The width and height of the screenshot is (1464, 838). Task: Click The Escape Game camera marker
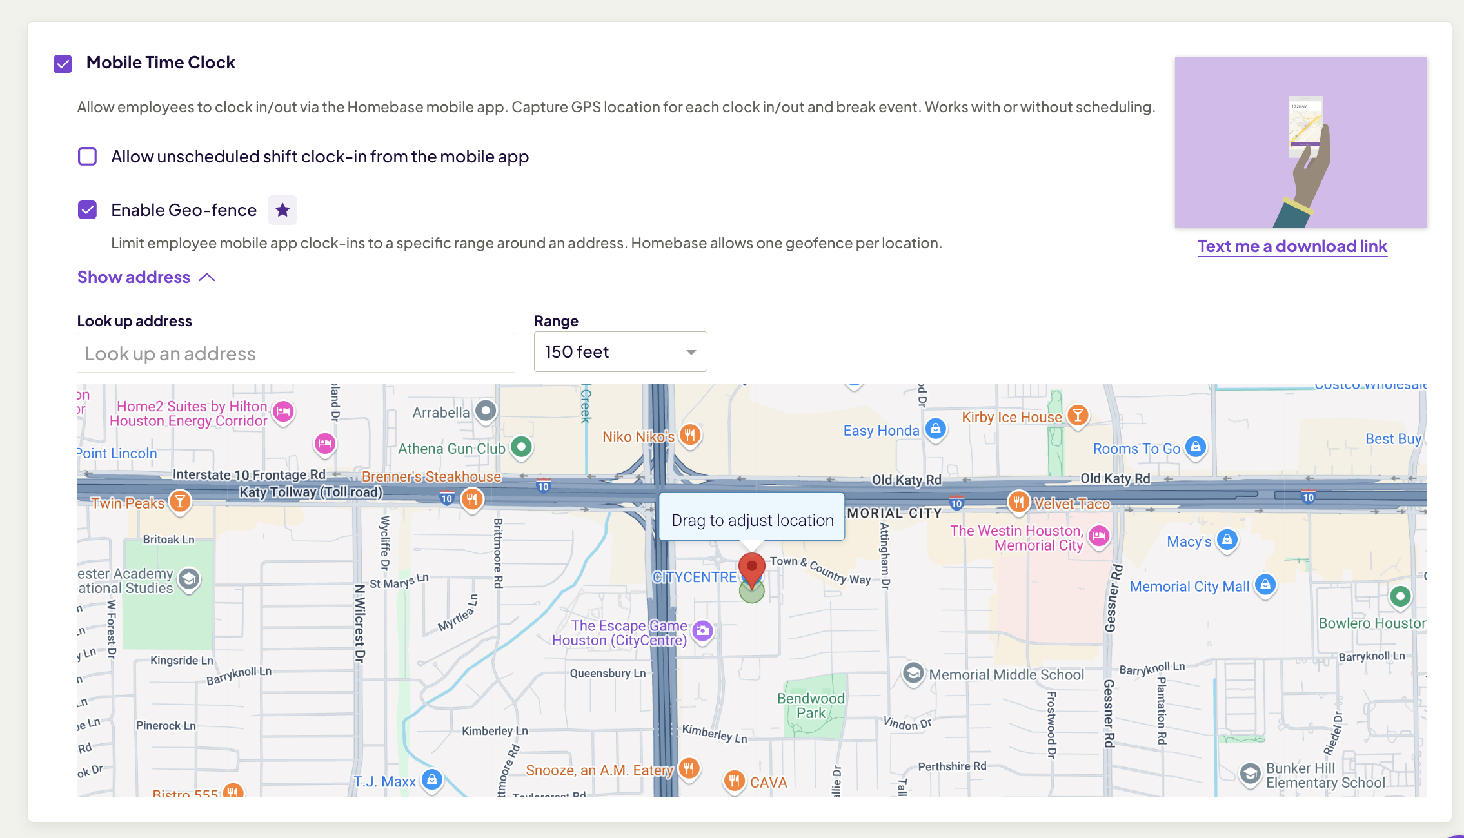pos(702,630)
